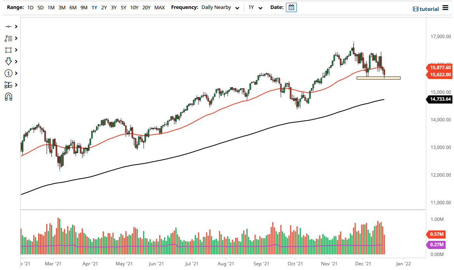Viewport: 454px width, 270px height.
Task: Pick the arrow annotation tool
Action: click(x=8, y=61)
